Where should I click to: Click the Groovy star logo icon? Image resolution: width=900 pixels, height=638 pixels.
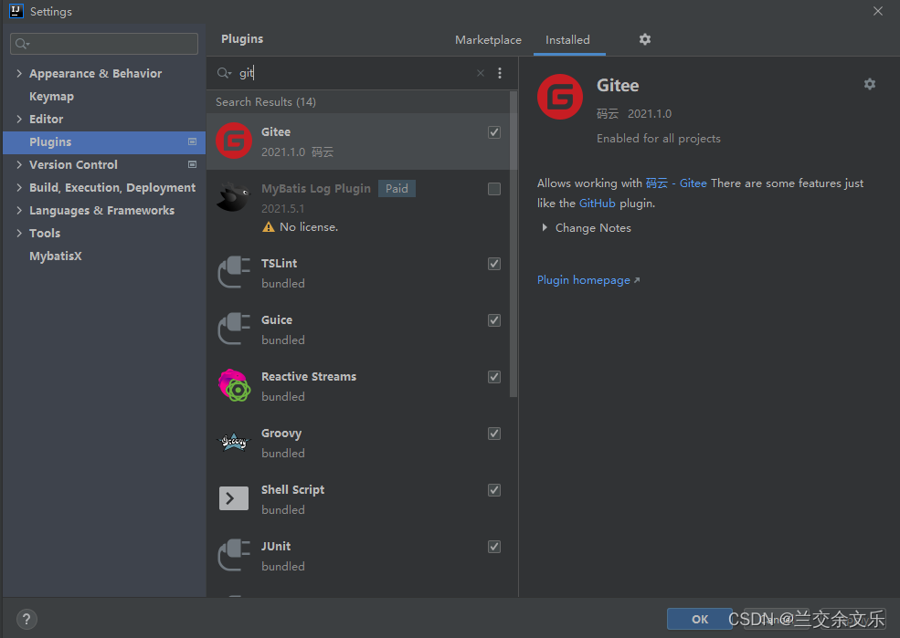[x=234, y=442]
